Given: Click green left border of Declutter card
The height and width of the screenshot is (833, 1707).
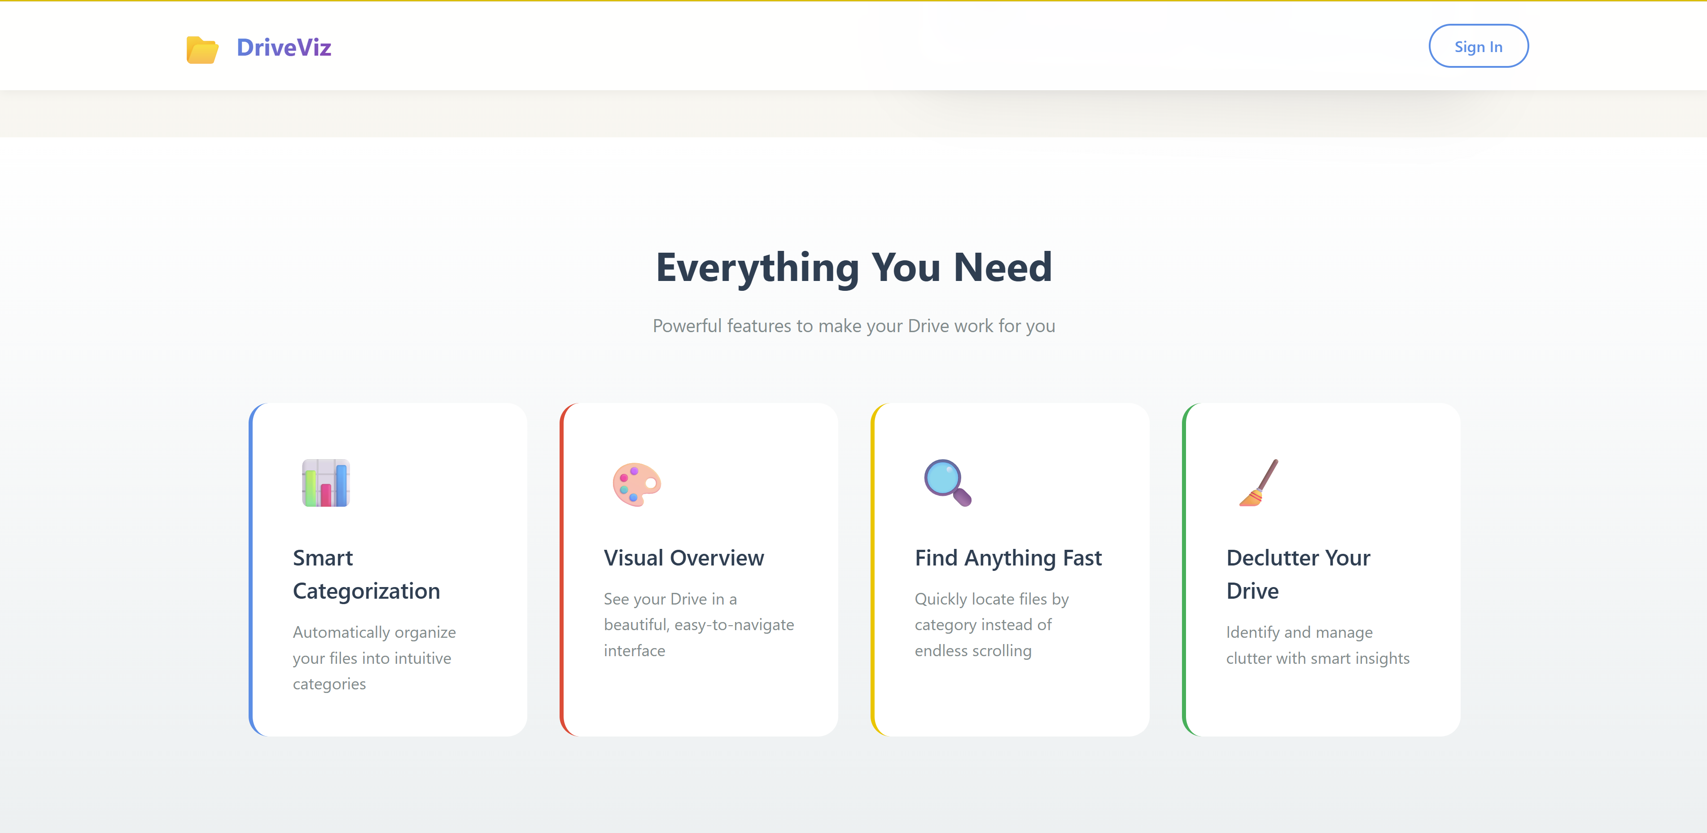Looking at the screenshot, I should pos(1184,570).
